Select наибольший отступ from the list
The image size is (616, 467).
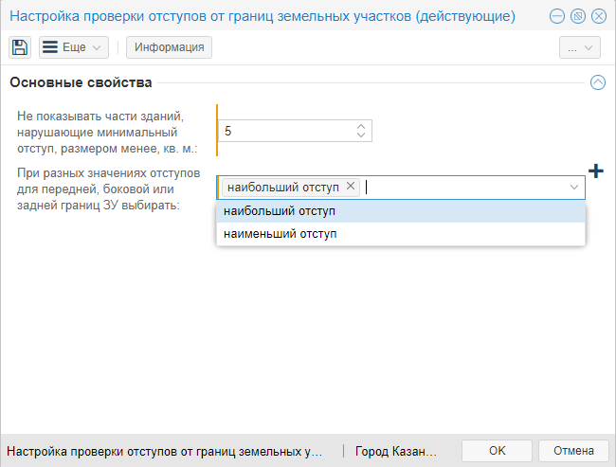(x=280, y=211)
